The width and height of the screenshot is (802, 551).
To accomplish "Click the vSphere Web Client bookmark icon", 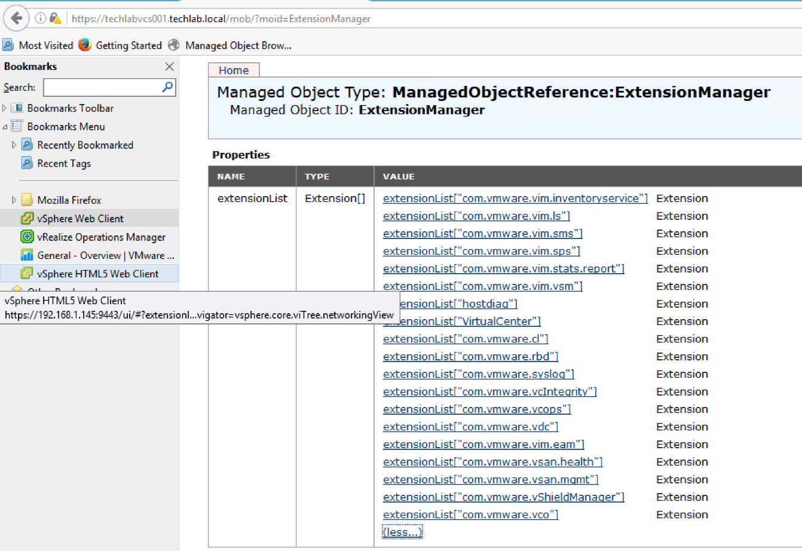I will coord(27,219).
